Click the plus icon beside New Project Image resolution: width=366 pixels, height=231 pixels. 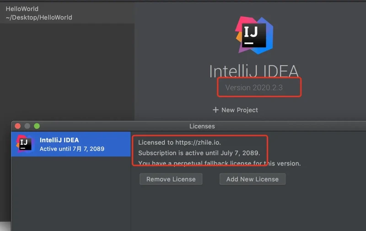pos(216,110)
